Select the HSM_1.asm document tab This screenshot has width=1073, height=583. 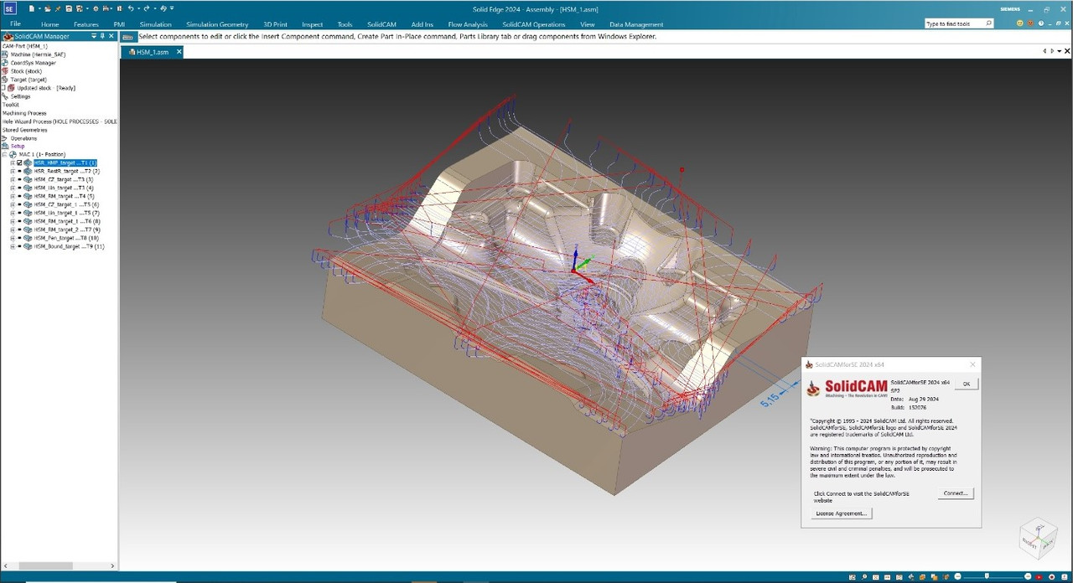click(151, 52)
